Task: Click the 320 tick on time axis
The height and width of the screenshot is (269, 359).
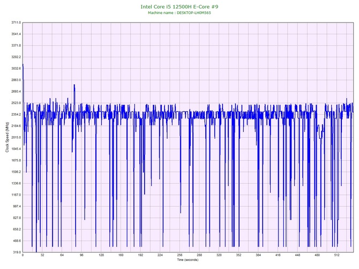Action: (219, 255)
